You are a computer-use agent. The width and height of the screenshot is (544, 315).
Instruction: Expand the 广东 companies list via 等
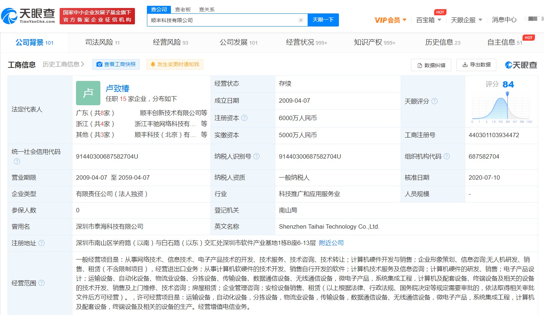(x=204, y=113)
